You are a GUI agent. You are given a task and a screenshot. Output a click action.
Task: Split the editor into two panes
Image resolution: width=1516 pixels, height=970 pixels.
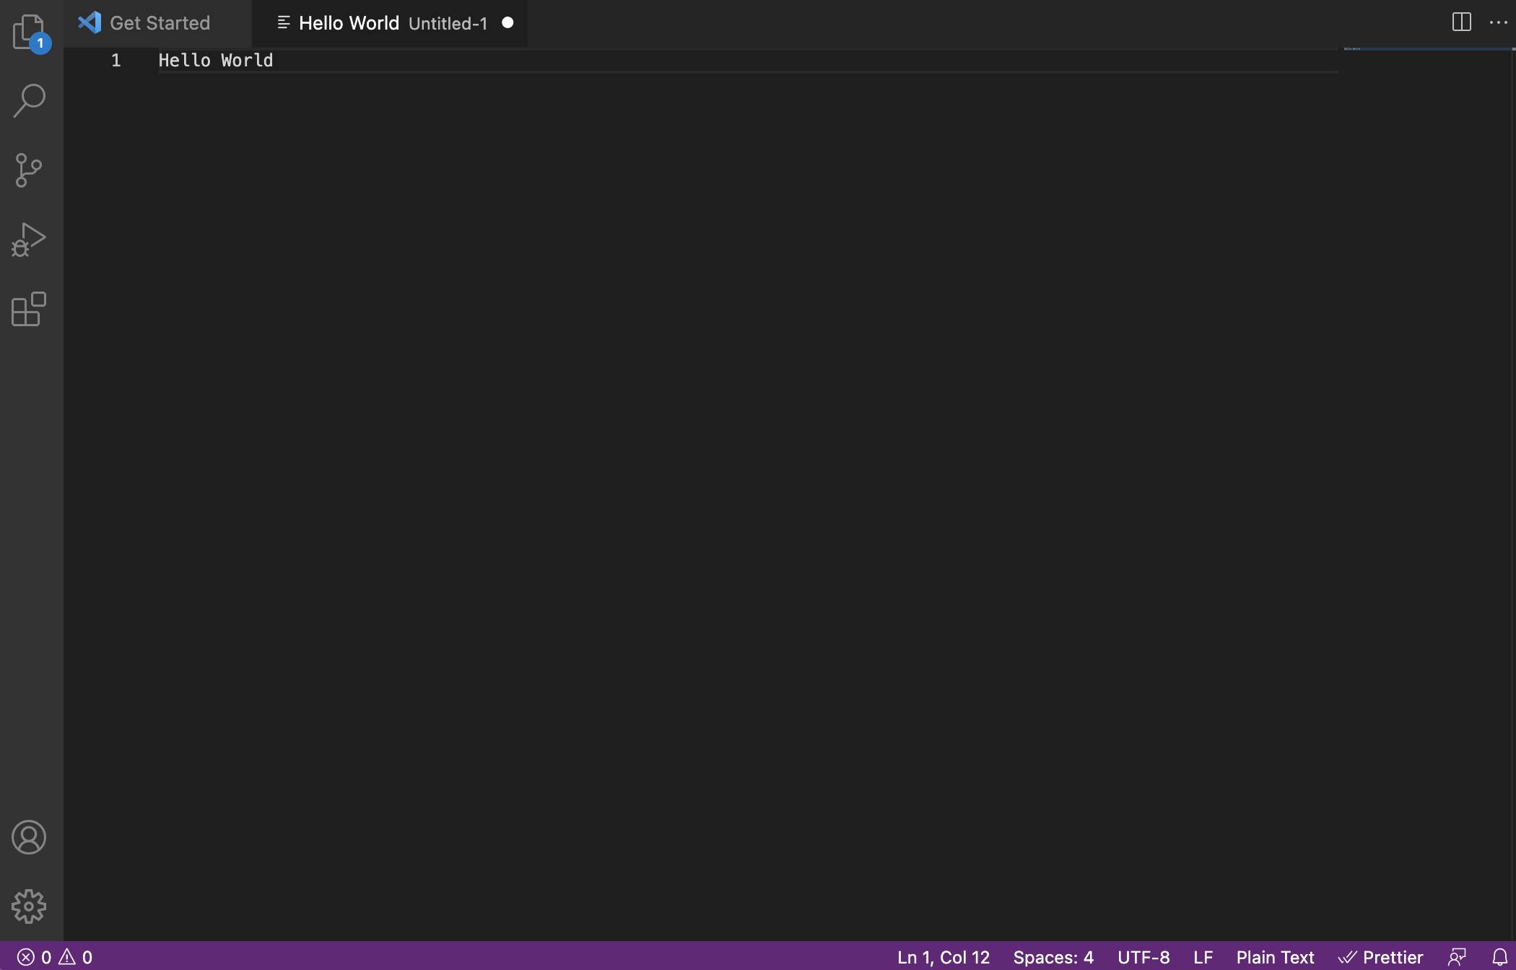point(1460,22)
